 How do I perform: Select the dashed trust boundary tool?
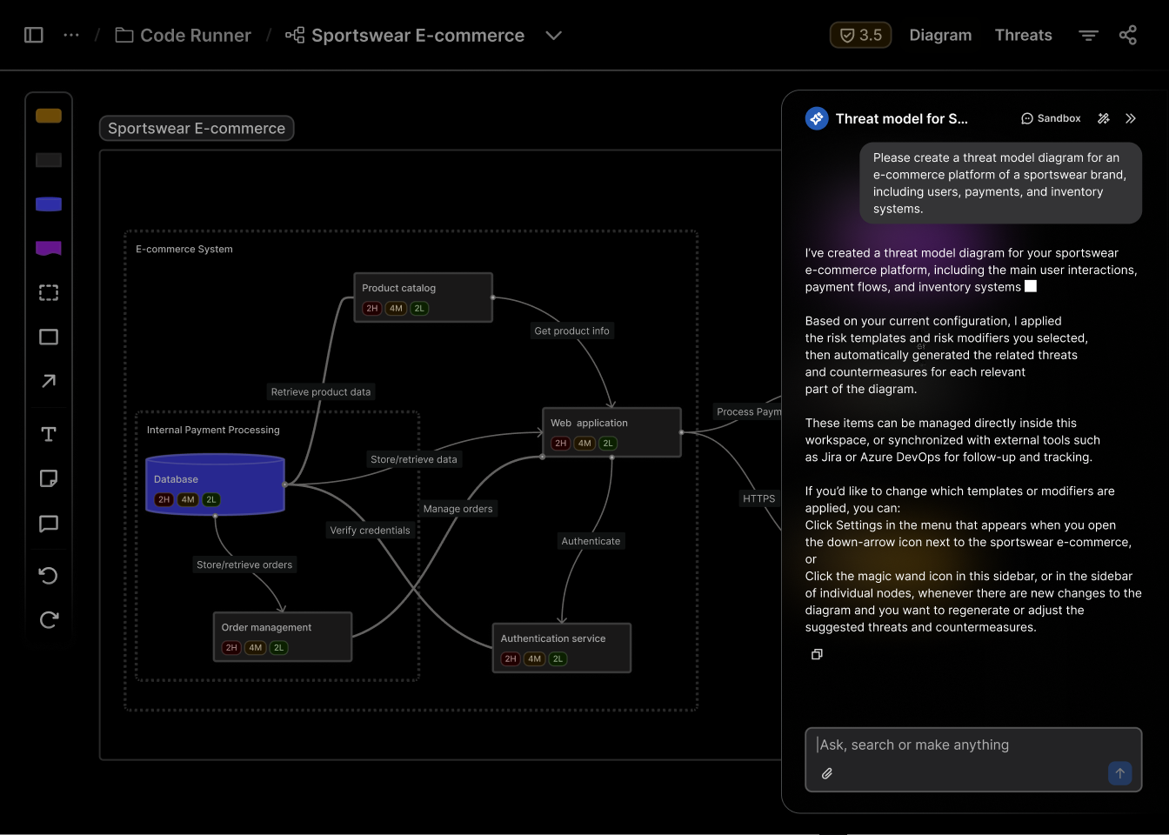49,292
